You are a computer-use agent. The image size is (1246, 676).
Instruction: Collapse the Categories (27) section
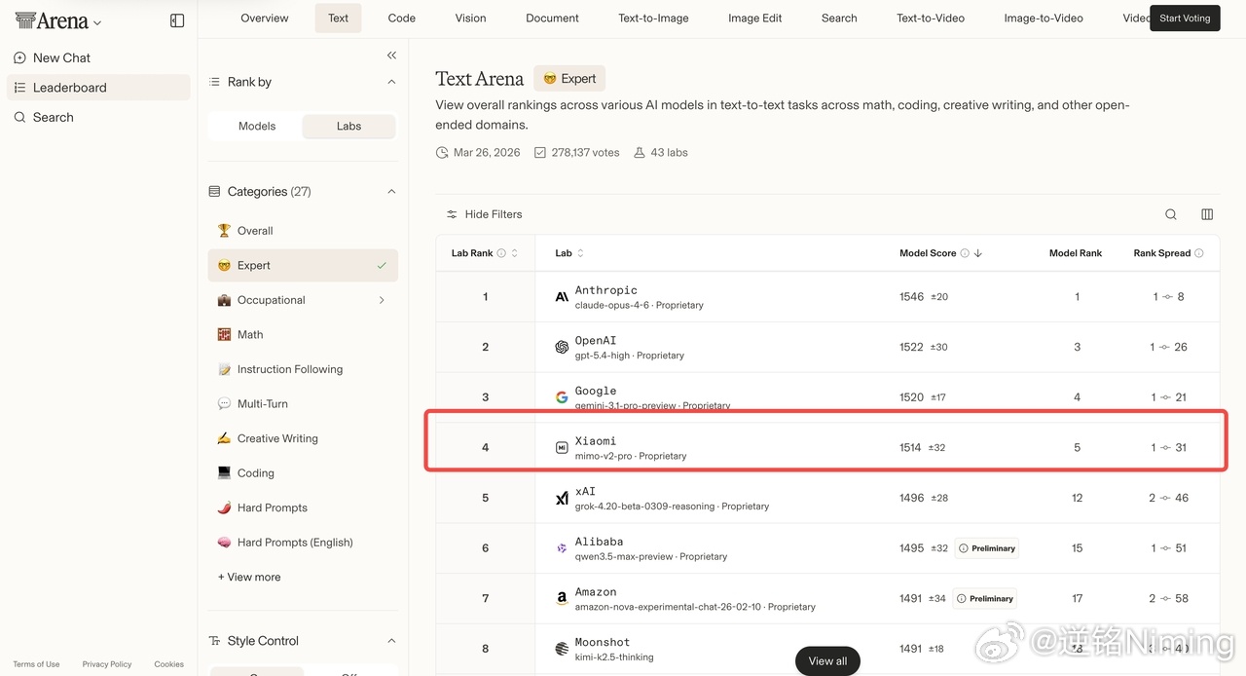pyautogui.click(x=391, y=192)
